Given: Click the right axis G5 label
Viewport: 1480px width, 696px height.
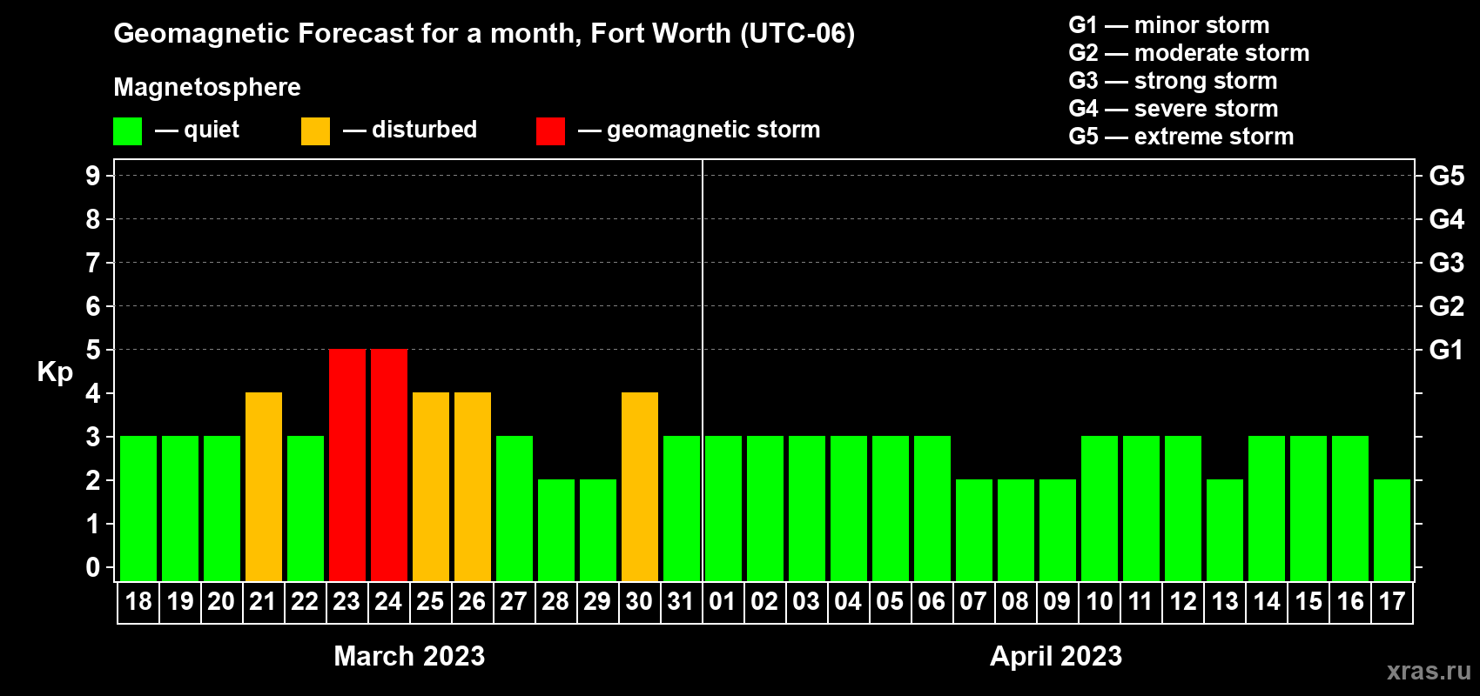Looking at the screenshot, I should point(1447,176).
